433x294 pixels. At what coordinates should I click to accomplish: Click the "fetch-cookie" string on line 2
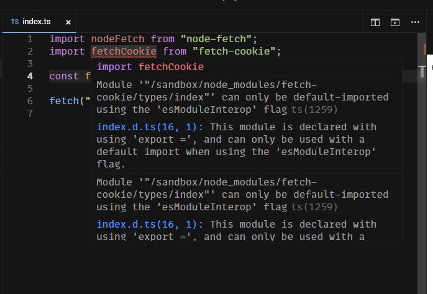[x=234, y=51]
